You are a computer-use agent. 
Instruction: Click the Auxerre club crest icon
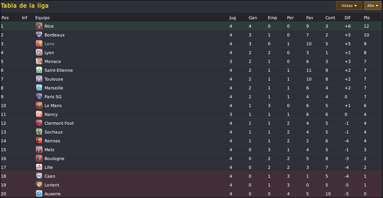(x=39, y=194)
